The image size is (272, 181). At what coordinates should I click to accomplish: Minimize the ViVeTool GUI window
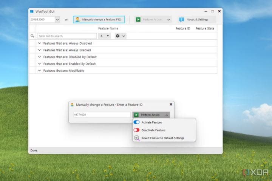pyautogui.click(x=206, y=11)
